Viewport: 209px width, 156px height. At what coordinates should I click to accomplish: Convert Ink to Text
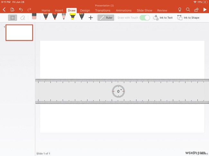pos(163,18)
